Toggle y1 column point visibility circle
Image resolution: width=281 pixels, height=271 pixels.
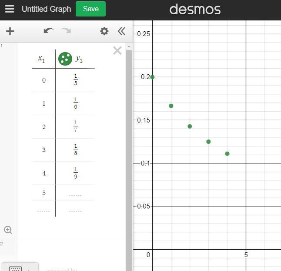click(65, 59)
